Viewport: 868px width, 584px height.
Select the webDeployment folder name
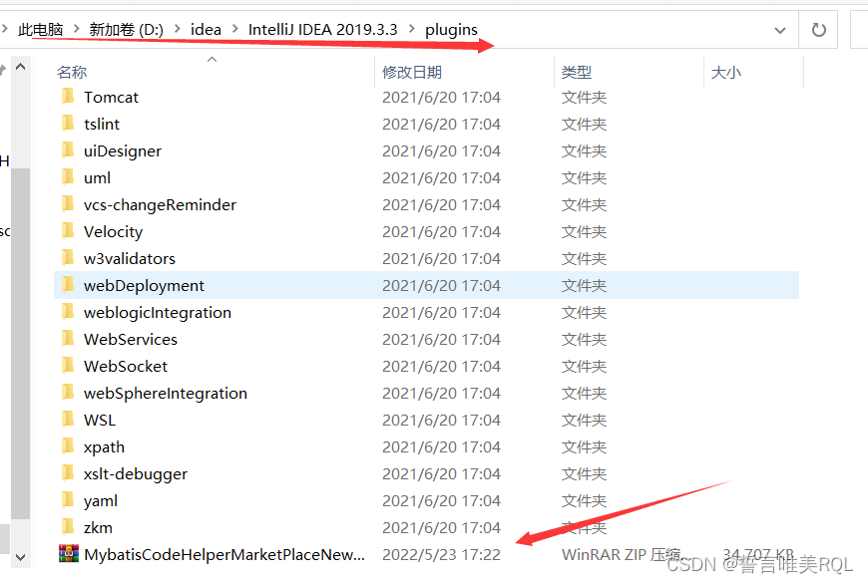(x=144, y=285)
